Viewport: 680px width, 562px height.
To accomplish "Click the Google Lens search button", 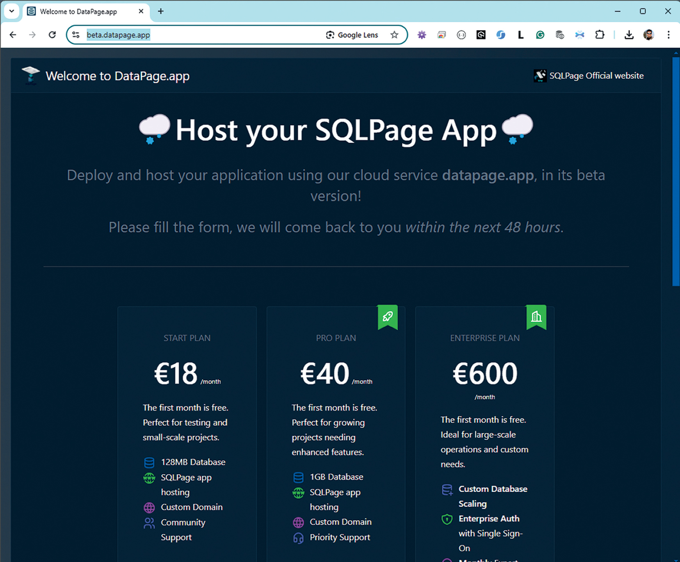I will point(352,35).
